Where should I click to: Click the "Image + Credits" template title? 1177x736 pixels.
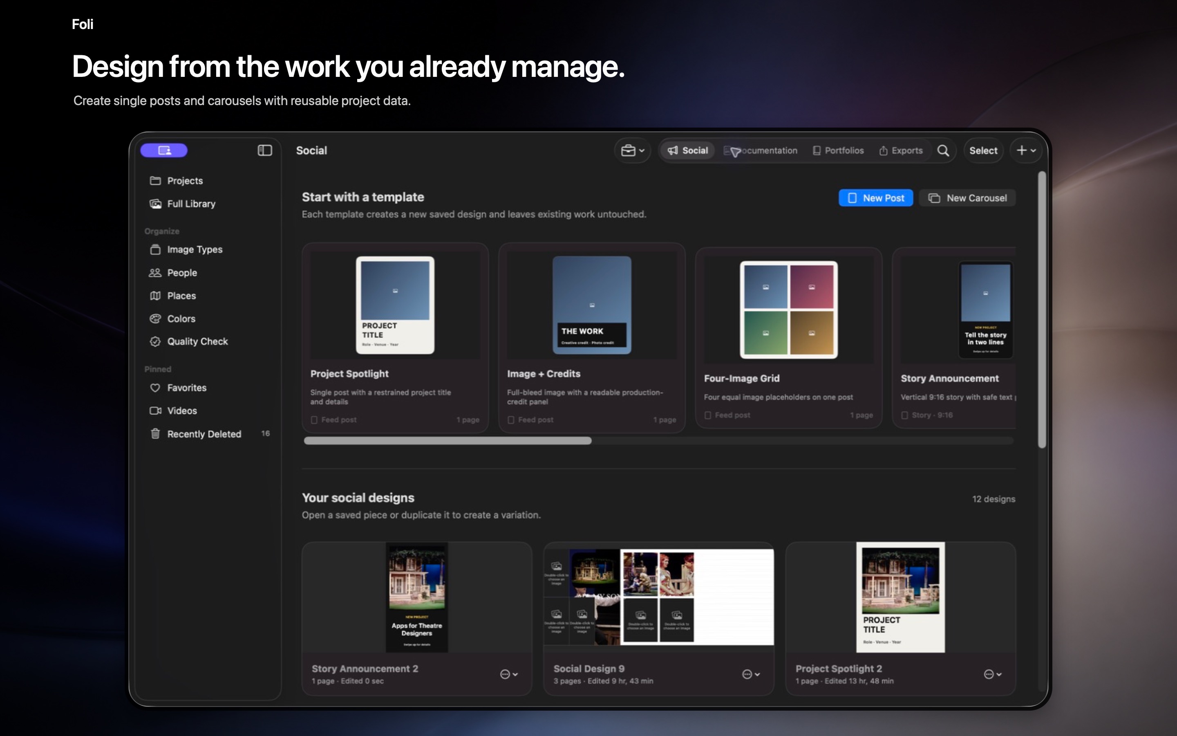click(x=544, y=373)
